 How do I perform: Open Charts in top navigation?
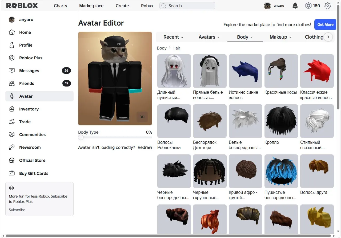[x=60, y=6]
